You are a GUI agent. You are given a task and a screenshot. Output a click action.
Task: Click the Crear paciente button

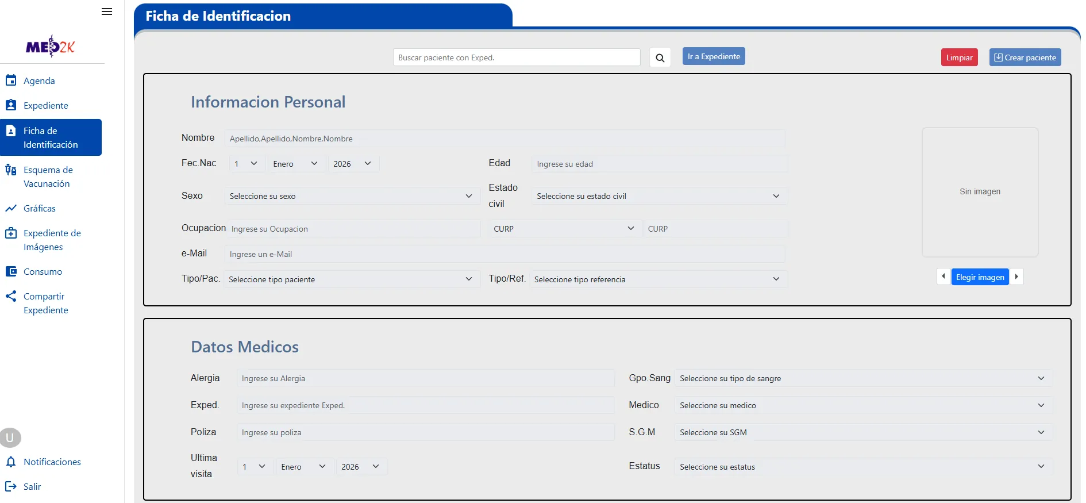(1025, 57)
